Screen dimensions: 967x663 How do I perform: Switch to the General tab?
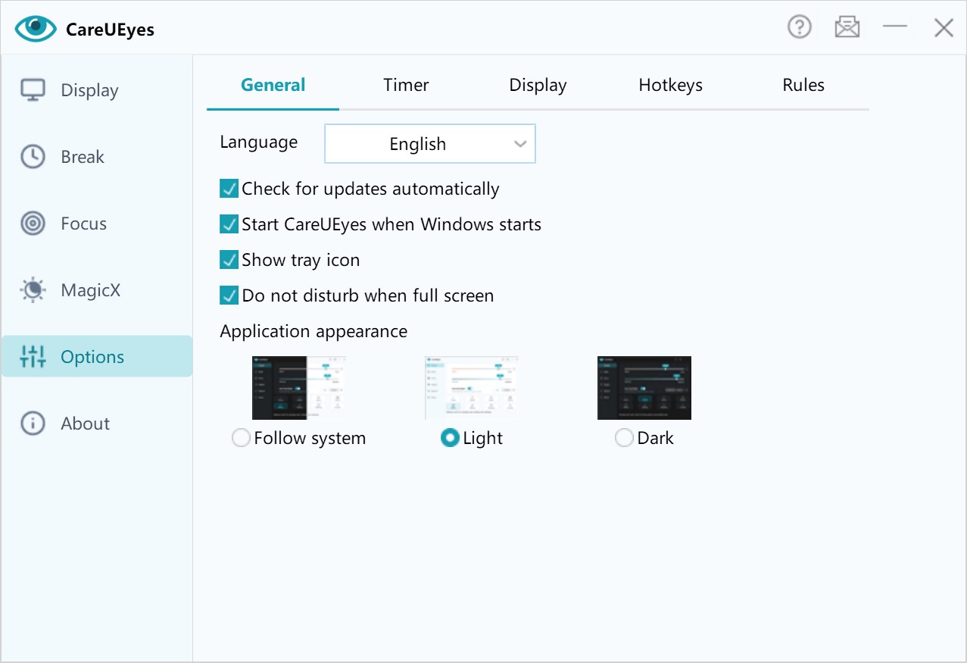coord(273,85)
